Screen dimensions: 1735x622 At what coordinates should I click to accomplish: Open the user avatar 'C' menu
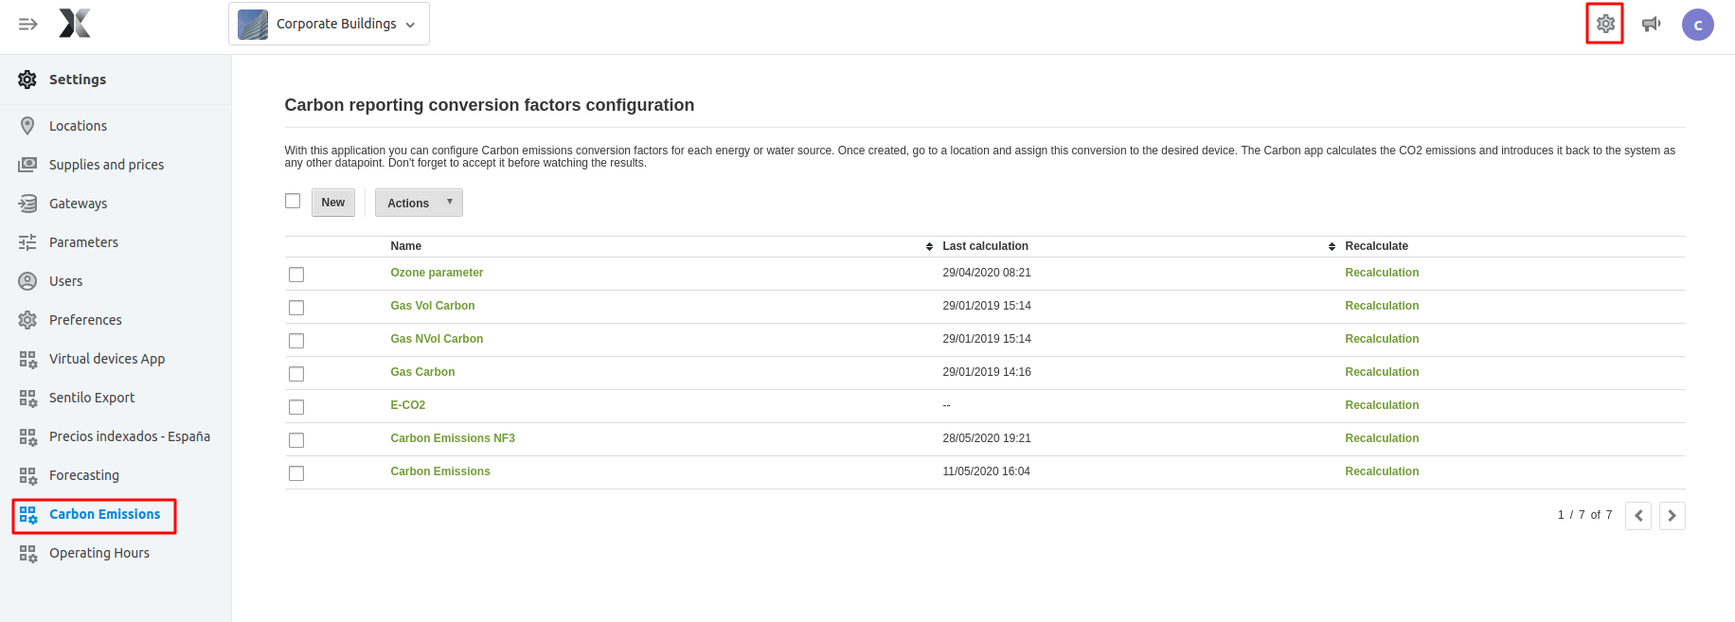point(1698,25)
